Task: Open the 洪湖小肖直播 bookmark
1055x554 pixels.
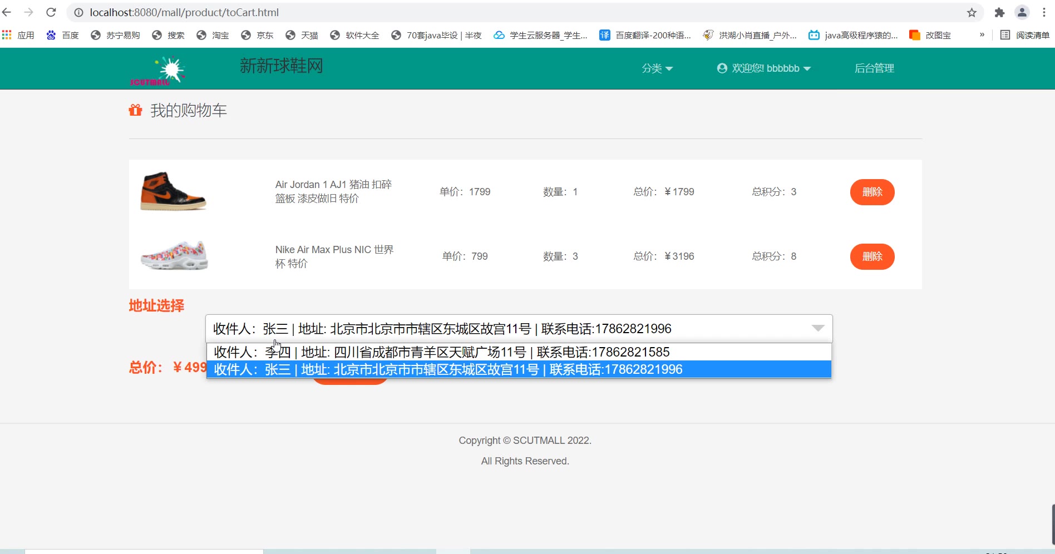Action: tap(750, 35)
